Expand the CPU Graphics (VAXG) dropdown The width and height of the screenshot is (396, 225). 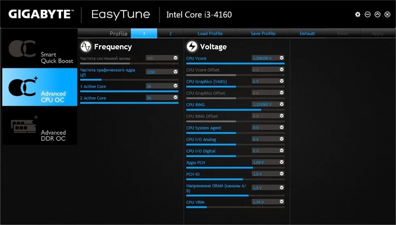point(282,81)
